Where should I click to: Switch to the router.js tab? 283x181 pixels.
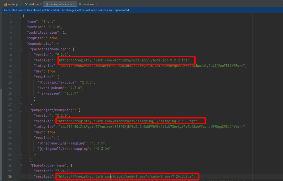13,4
